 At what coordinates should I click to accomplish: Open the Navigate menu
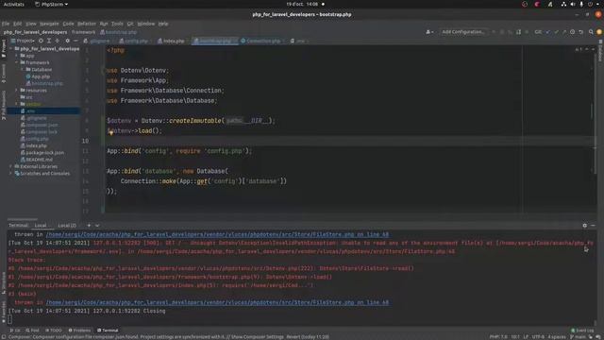tap(49, 24)
